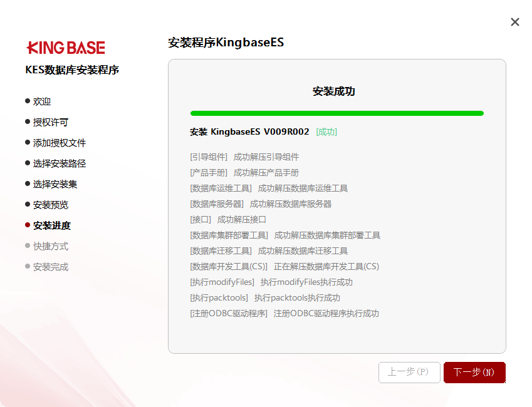Click the 成功解压数据库服务器 log line
The height and width of the screenshot is (407, 532).
290,204
